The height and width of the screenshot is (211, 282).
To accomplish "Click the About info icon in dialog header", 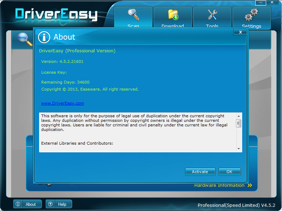I will click(x=44, y=37).
